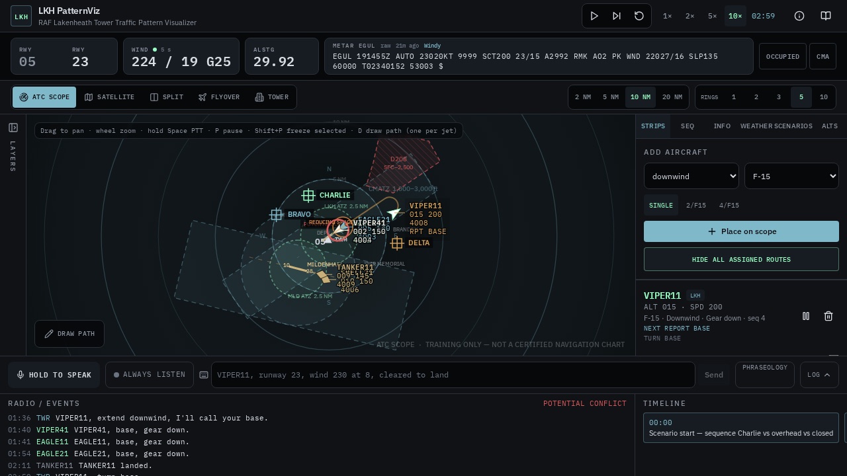Set range rings to 10
The height and width of the screenshot is (476, 847).
[824, 97]
